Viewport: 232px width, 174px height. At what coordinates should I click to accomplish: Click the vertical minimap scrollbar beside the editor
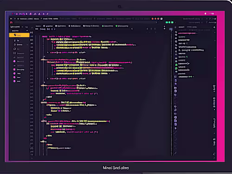coord(171,93)
